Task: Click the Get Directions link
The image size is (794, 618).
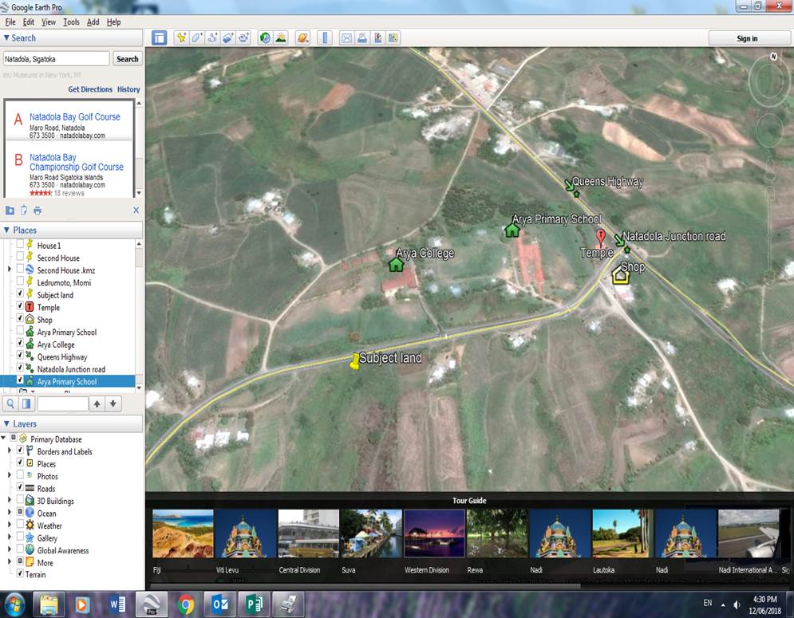Action: coord(90,89)
